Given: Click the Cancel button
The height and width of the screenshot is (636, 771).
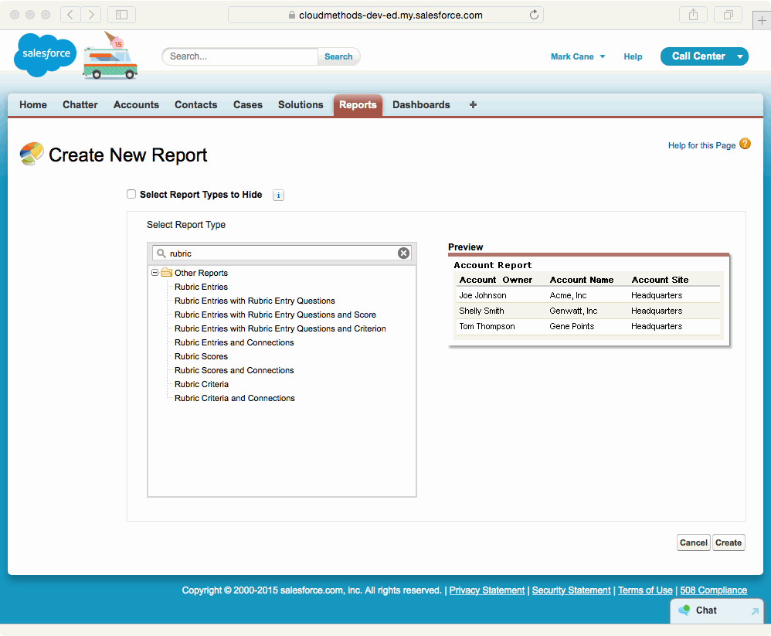Looking at the screenshot, I should 693,542.
